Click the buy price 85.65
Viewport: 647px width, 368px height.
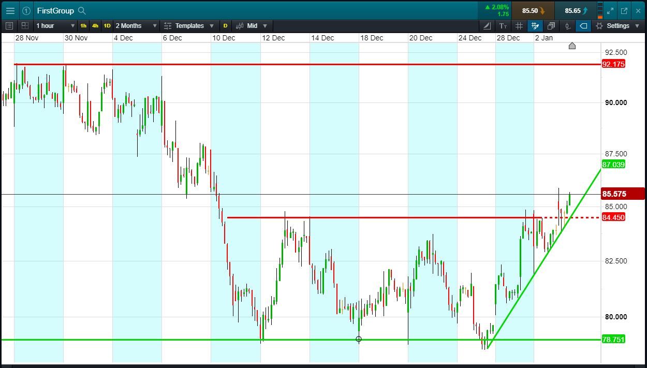pos(576,10)
